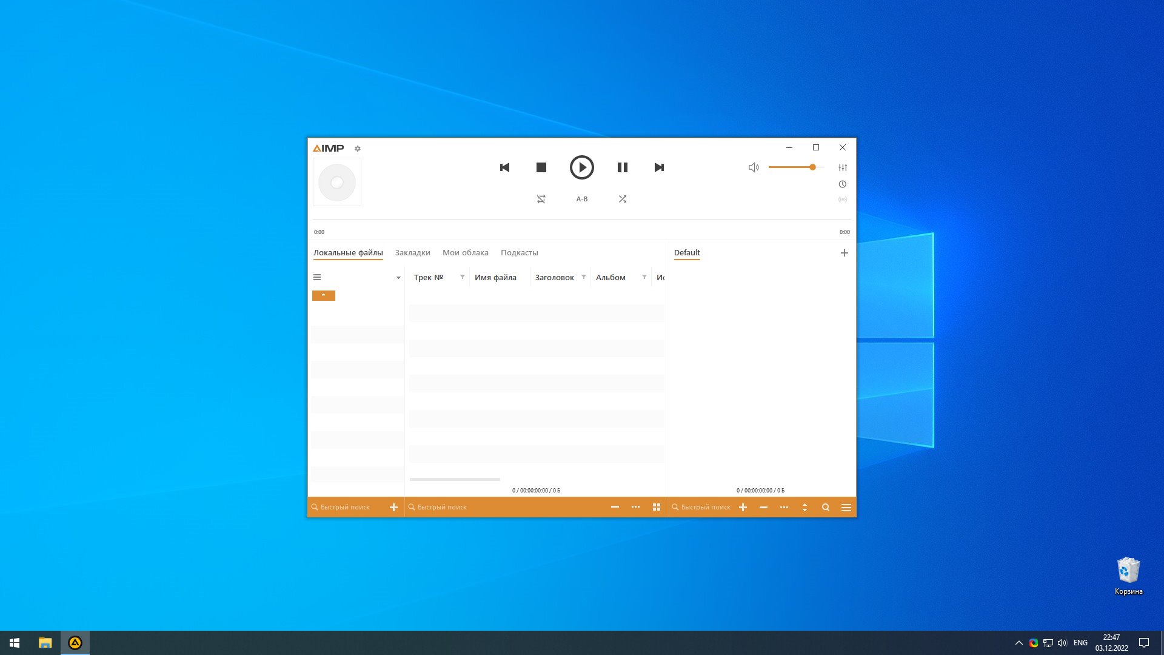Viewport: 1164px width, 655px height.
Task: Adjust the volume slider
Action: pos(796,167)
